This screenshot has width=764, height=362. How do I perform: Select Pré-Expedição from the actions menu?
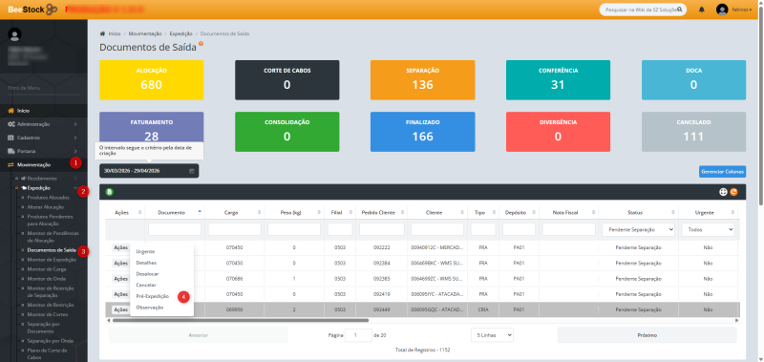153,296
